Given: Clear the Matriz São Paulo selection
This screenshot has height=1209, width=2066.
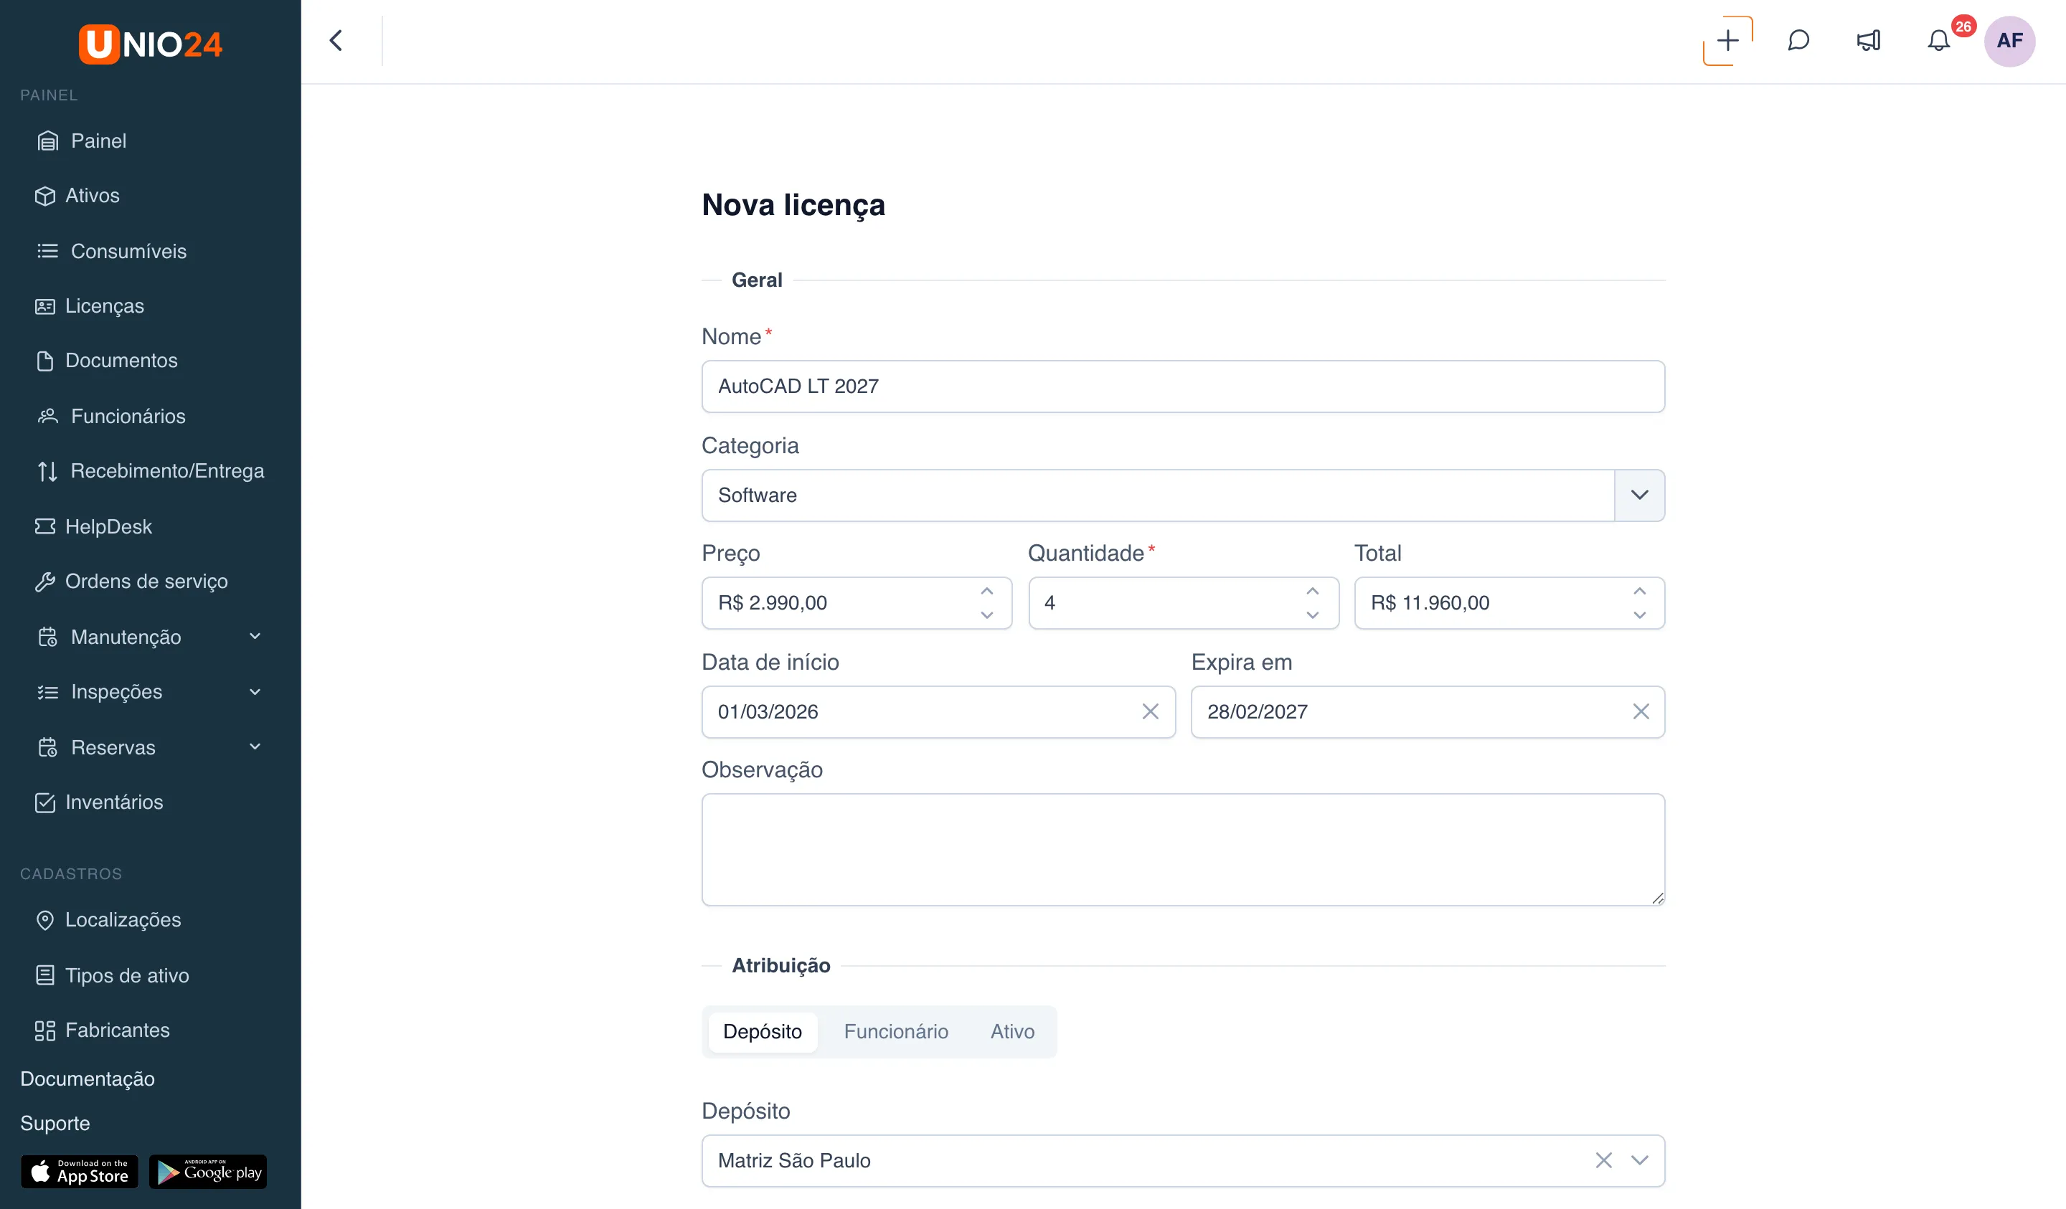Looking at the screenshot, I should tap(1603, 1160).
